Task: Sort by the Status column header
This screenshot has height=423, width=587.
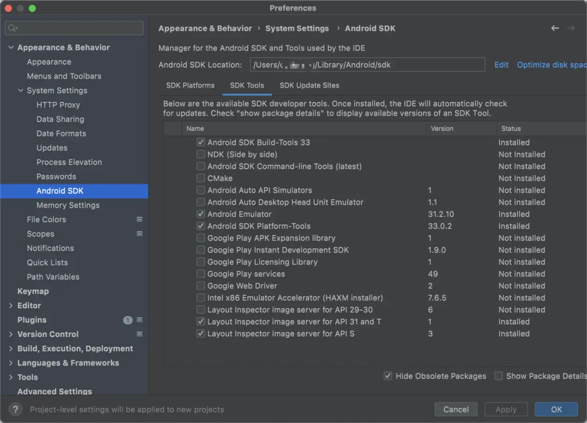Action: [541, 129]
